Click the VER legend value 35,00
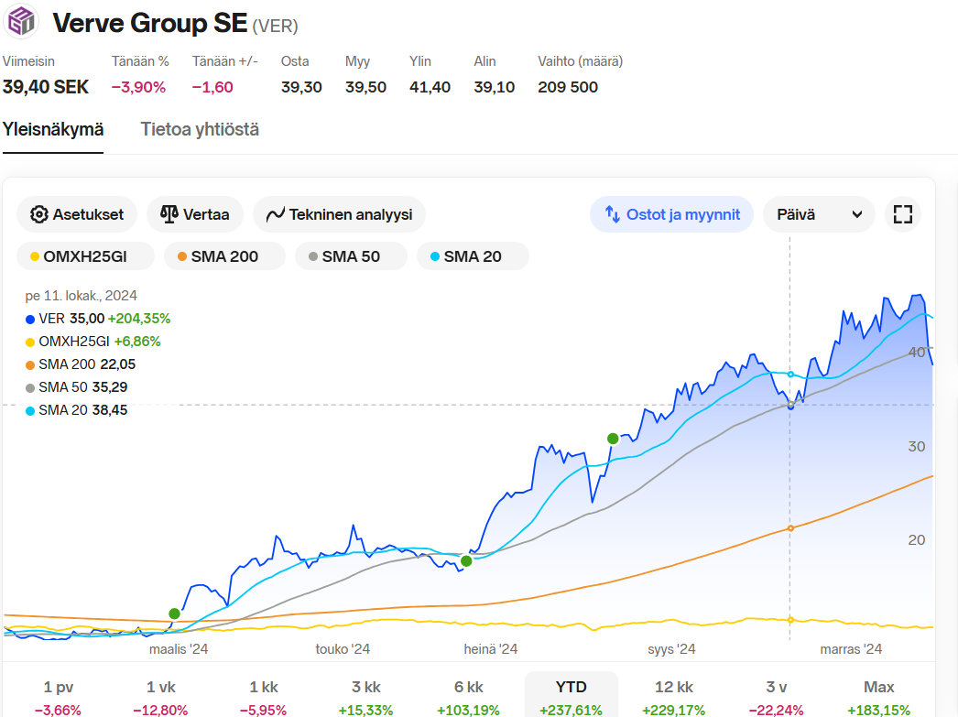Image resolution: width=958 pixels, height=717 pixels. click(87, 319)
